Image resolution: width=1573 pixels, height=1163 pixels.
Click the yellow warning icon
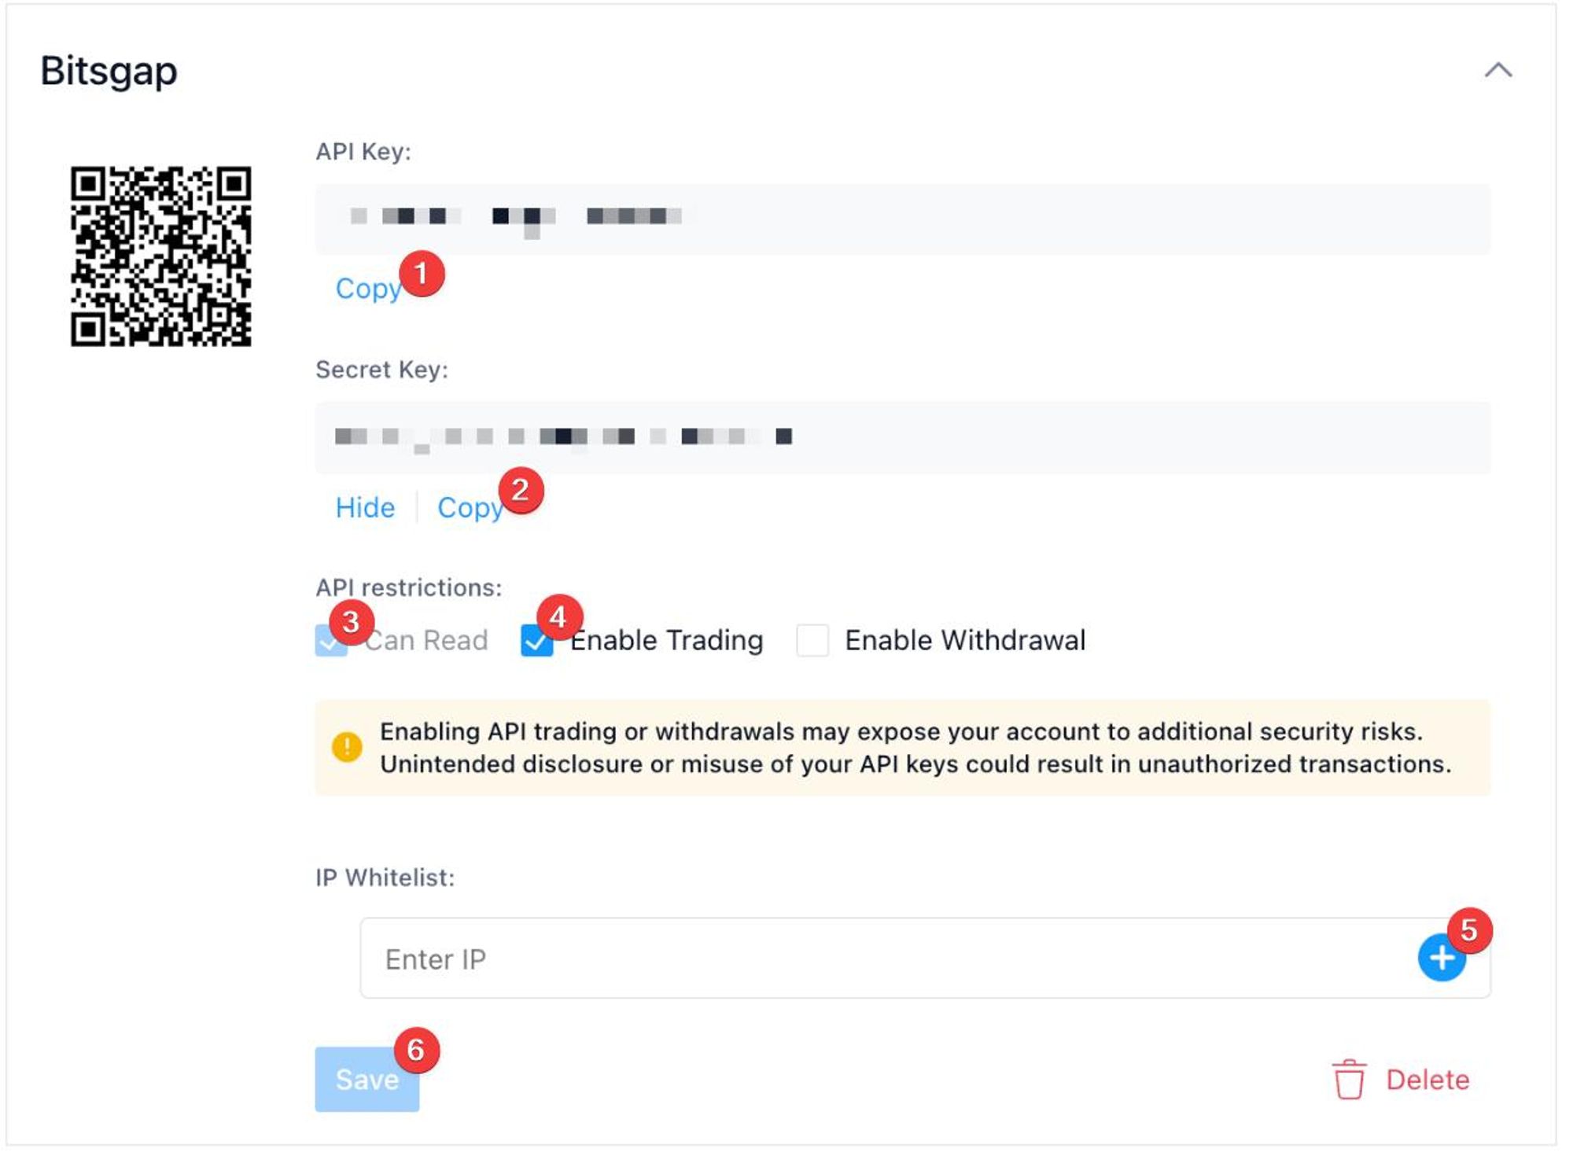click(347, 746)
